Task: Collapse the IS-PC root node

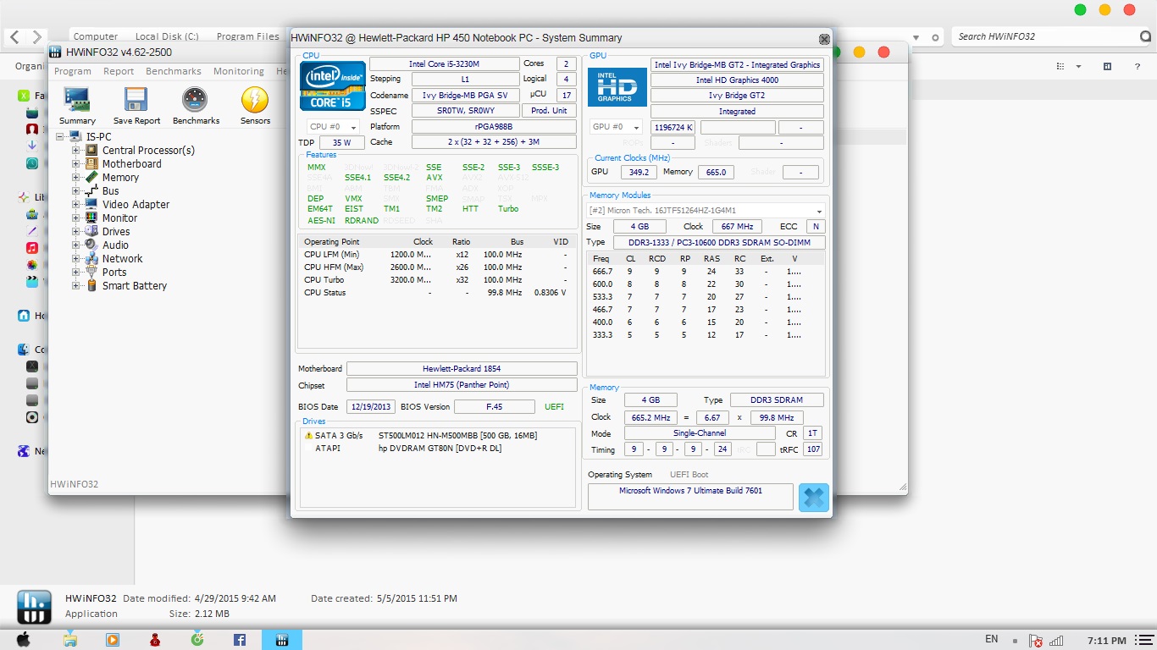Action: click(x=61, y=136)
